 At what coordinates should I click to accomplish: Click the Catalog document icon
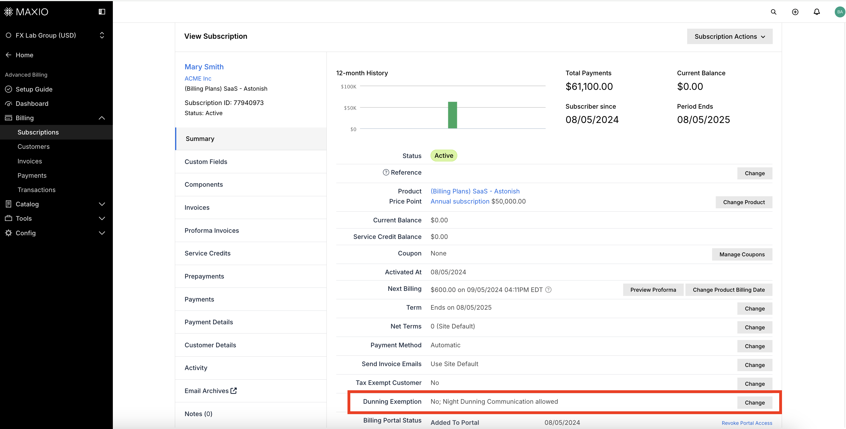point(8,204)
